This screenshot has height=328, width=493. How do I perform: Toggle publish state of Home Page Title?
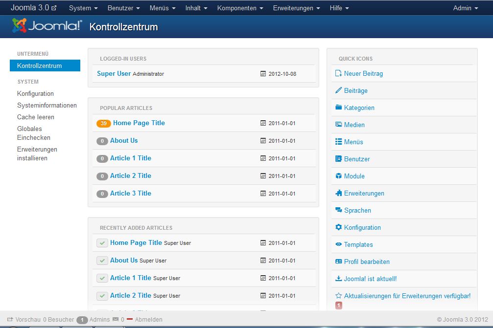[x=102, y=242]
